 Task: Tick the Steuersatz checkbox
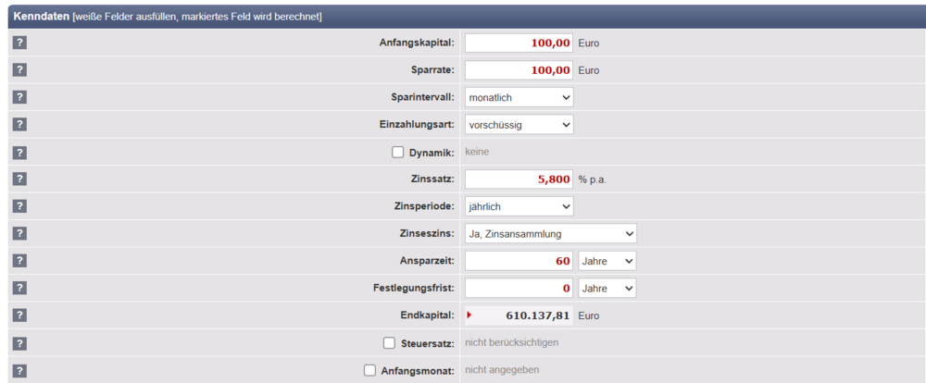coord(390,343)
